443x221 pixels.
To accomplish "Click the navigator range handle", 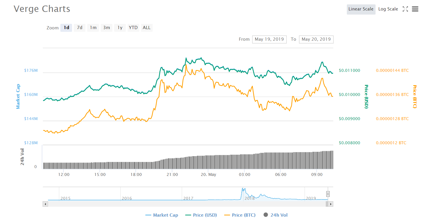I will [328, 194].
